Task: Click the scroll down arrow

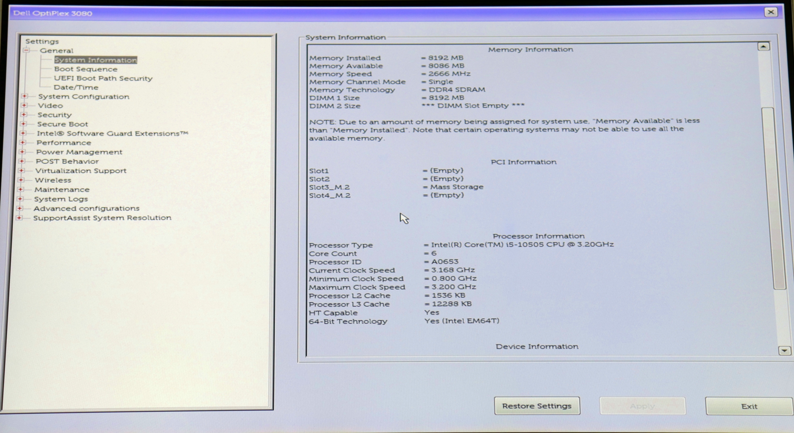Action: [784, 350]
